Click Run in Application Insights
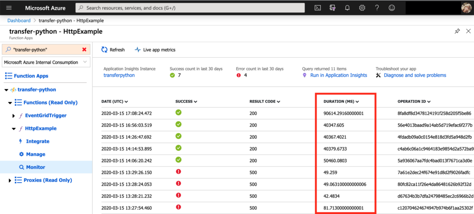 point(338,75)
